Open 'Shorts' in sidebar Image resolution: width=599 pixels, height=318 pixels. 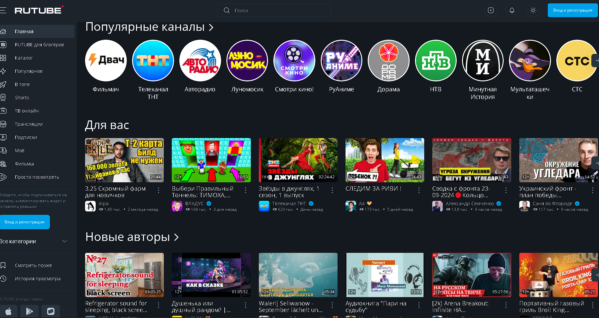point(36,98)
